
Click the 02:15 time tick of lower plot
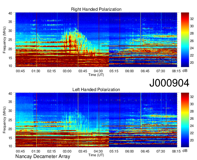coord(52,151)
